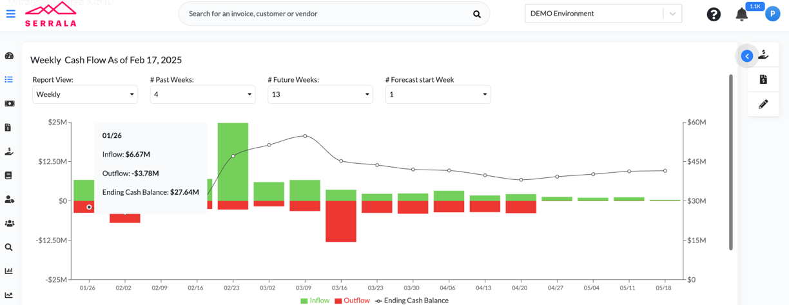Viewport: 789px width, 305px height.
Task: Expand the # Future Weeks dropdown
Action: pyautogui.click(x=320, y=94)
